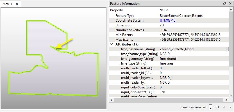This screenshot has width=234, height=112.
Task: Click the horizontal scrollbar right arrow
Action: [x=226, y=100]
